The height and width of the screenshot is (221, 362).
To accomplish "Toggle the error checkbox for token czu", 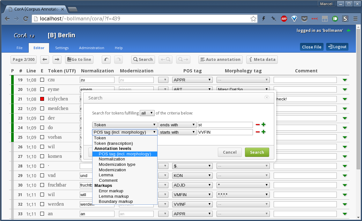I will tap(42, 80).
